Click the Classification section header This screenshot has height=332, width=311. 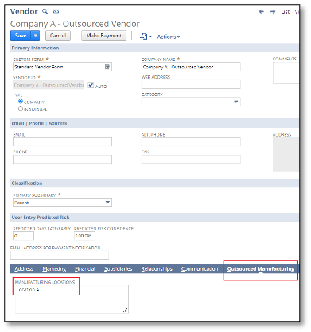pos(154,183)
